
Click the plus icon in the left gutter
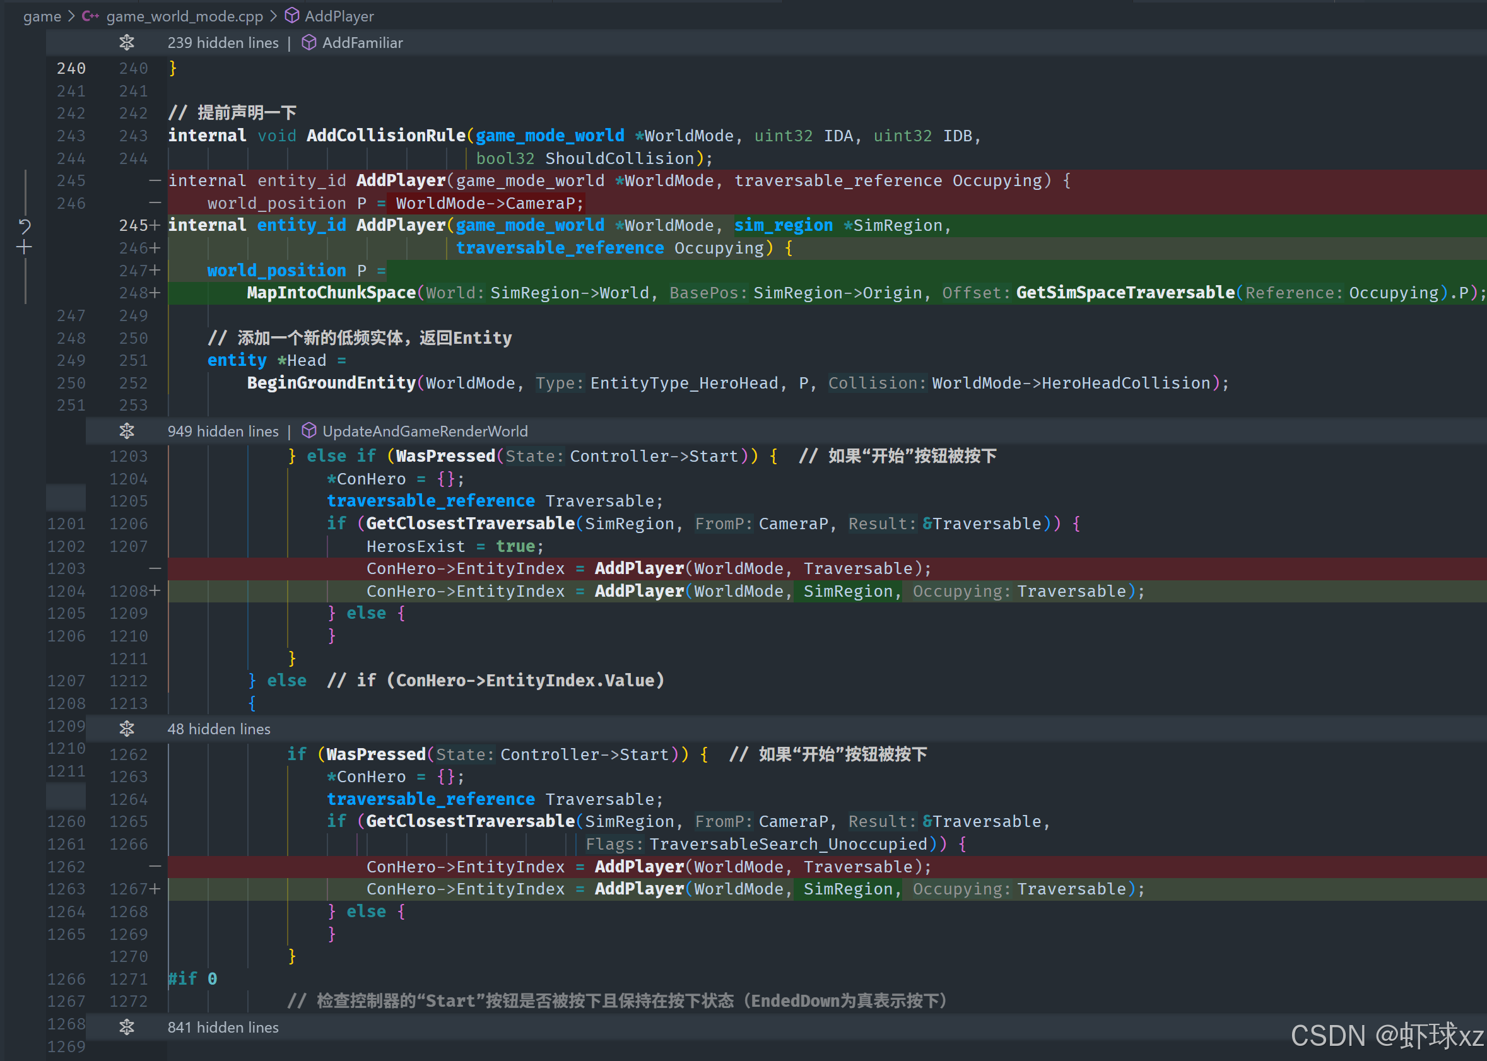pyautogui.click(x=24, y=248)
